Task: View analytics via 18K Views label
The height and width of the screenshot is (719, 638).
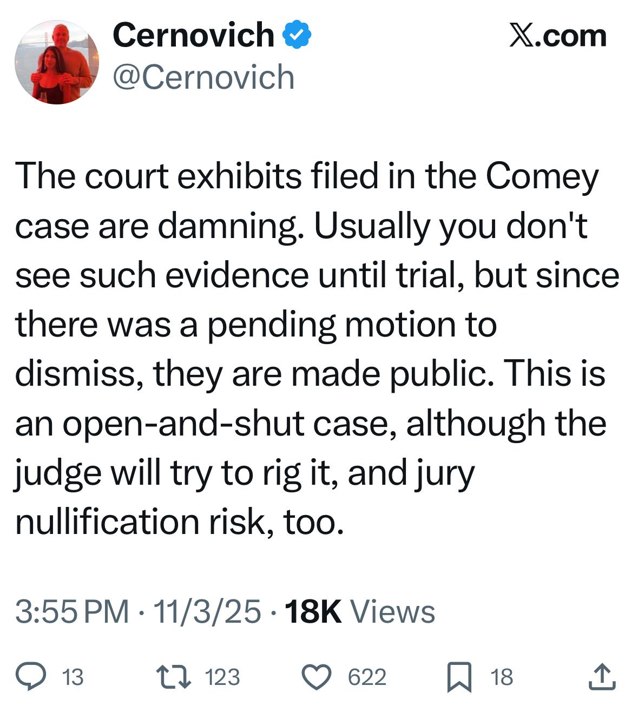Action: click(359, 612)
